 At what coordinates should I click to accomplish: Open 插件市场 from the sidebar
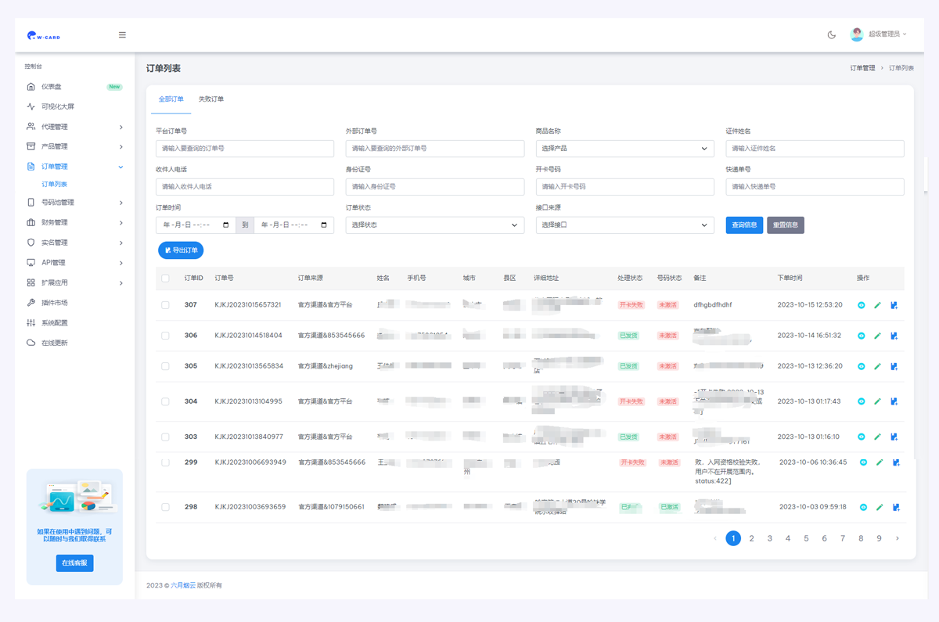pyautogui.click(x=54, y=303)
